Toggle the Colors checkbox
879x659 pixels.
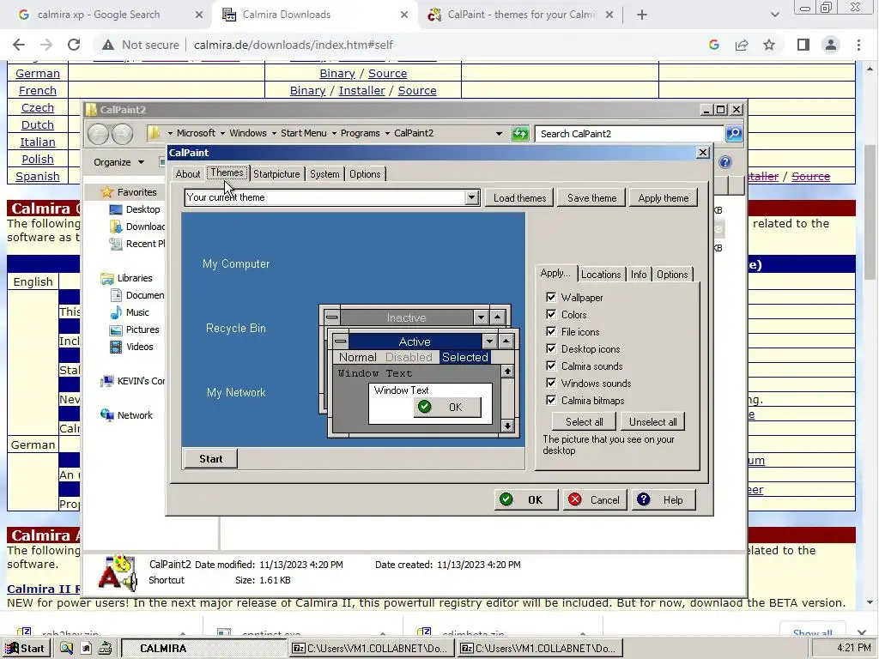pyautogui.click(x=551, y=314)
